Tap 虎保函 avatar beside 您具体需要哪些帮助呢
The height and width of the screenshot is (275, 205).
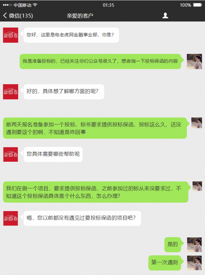11,154
